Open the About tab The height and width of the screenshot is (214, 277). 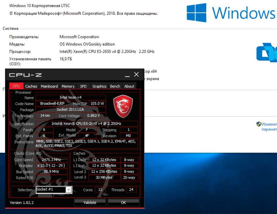[x=129, y=86]
